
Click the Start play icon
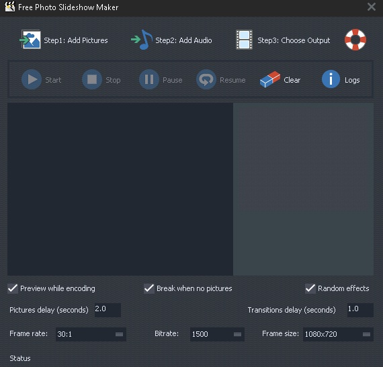32,79
